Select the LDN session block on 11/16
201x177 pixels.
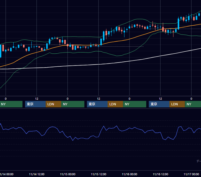177,104
